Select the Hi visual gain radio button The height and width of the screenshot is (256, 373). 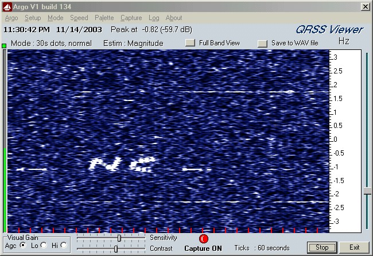click(x=64, y=245)
